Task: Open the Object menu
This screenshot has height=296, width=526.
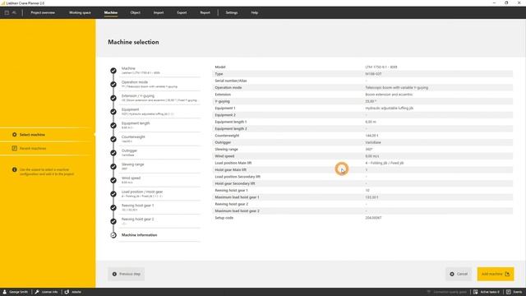Action: [x=135, y=13]
